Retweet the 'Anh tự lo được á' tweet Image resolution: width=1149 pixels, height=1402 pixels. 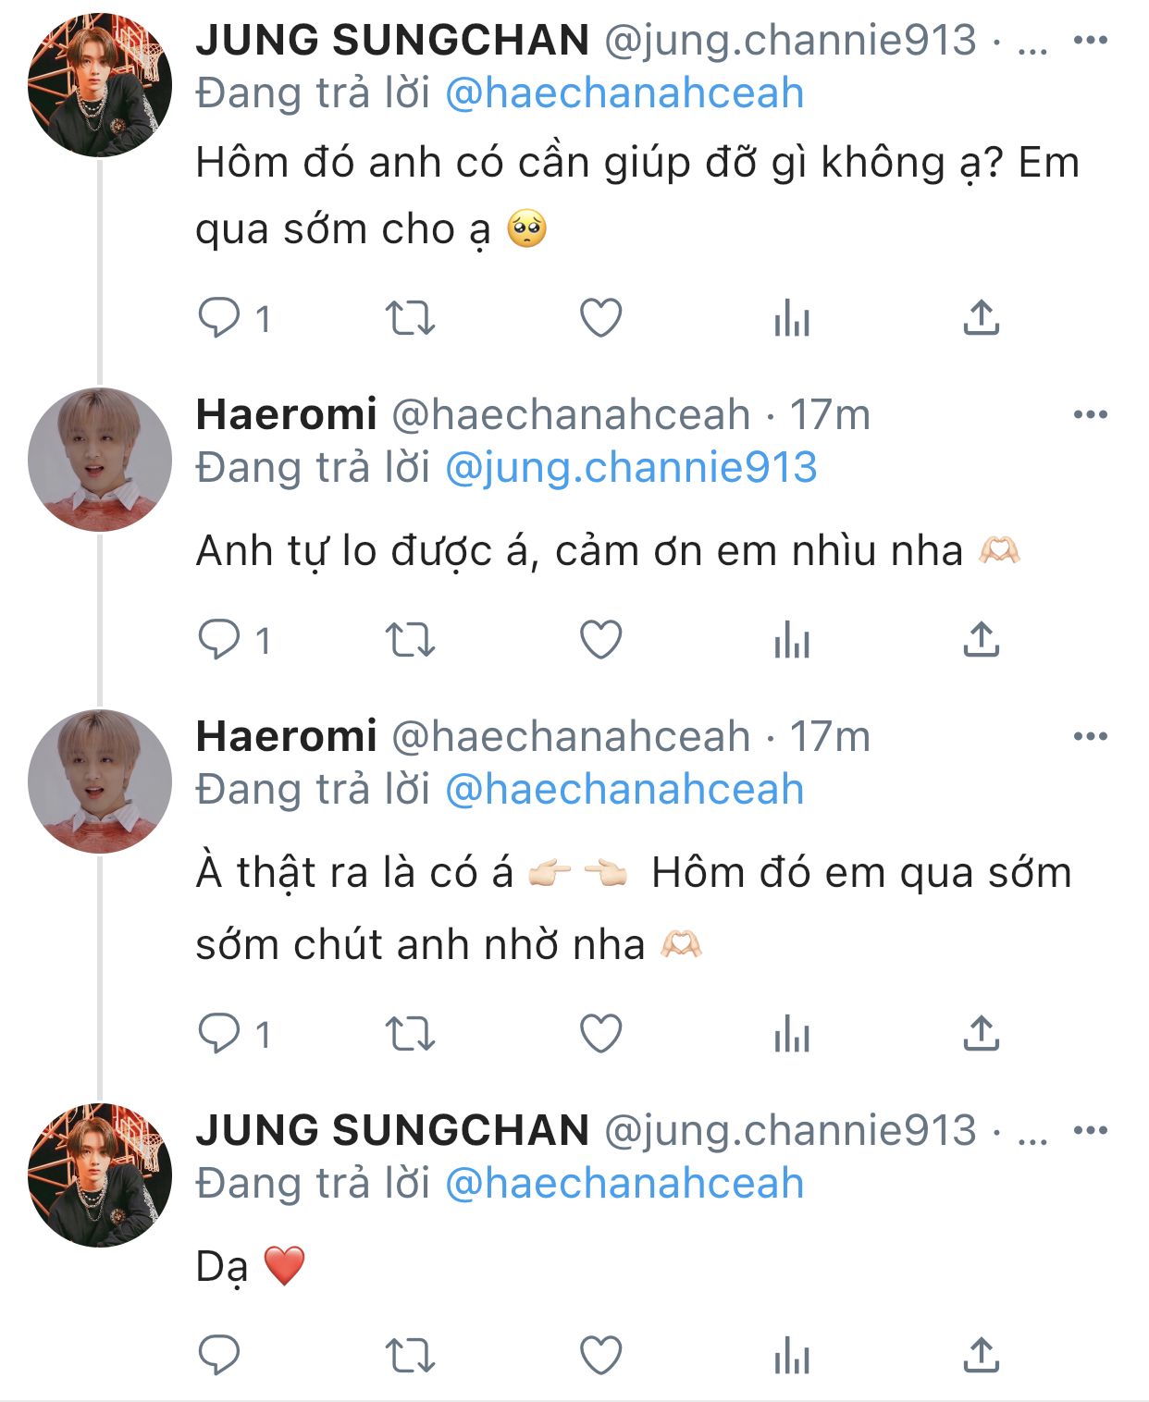point(410,639)
